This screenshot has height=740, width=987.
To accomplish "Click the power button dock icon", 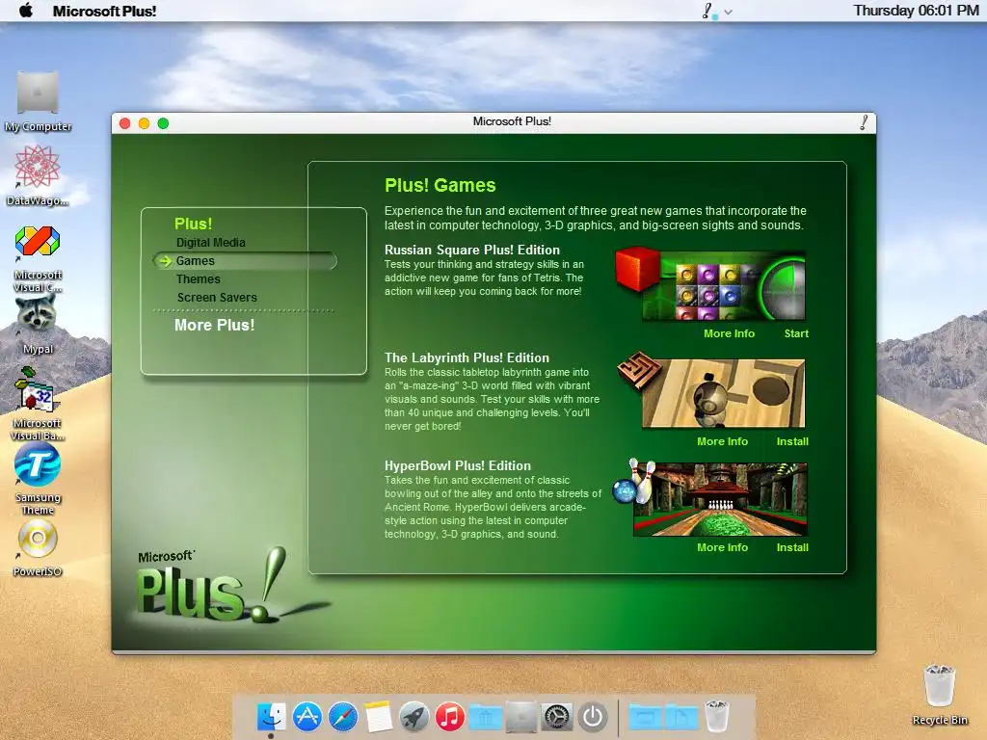I will [x=593, y=717].
